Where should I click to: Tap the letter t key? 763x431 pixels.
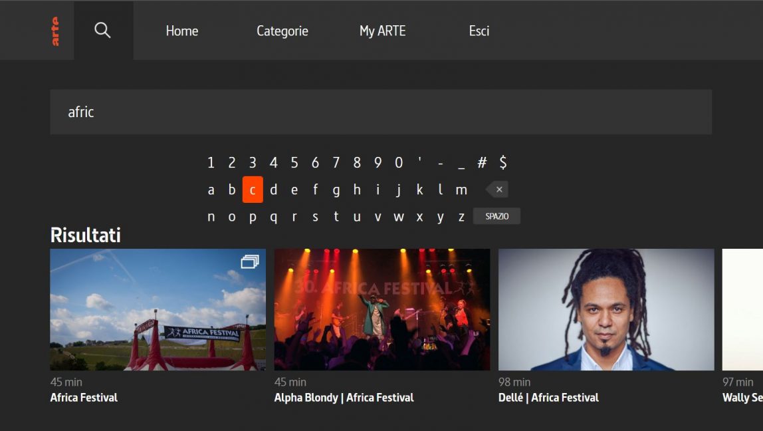tap(336, 216)
